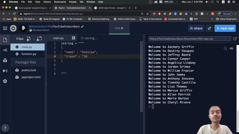The image size is (239, 134).
Task: Click editor vertical scrollbar
Action: click(x=142, y=77)
